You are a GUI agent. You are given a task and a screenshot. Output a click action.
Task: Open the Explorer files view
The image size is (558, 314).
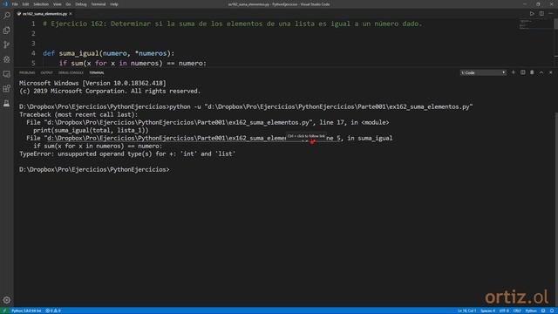coord(6,31)
